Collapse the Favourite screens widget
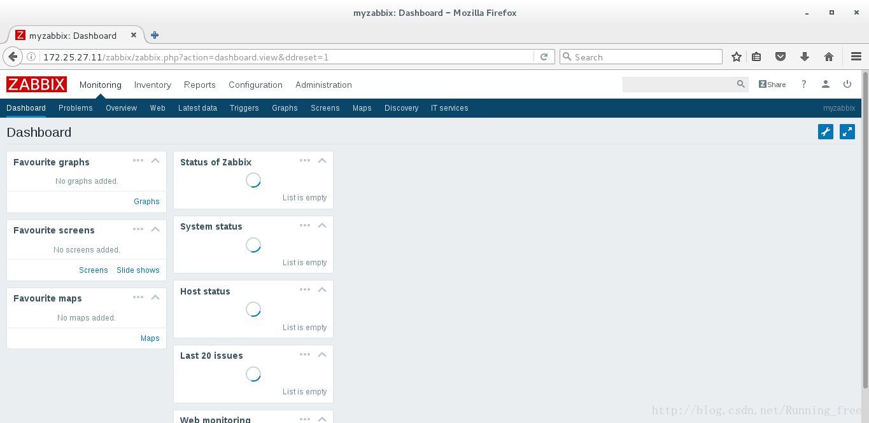 tap(155, 229)
